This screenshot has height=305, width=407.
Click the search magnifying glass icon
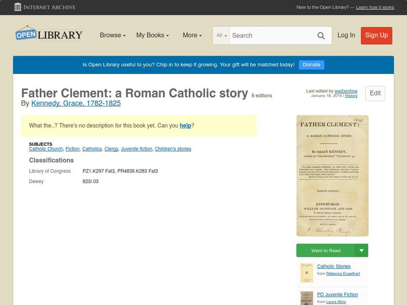[322, 36]
